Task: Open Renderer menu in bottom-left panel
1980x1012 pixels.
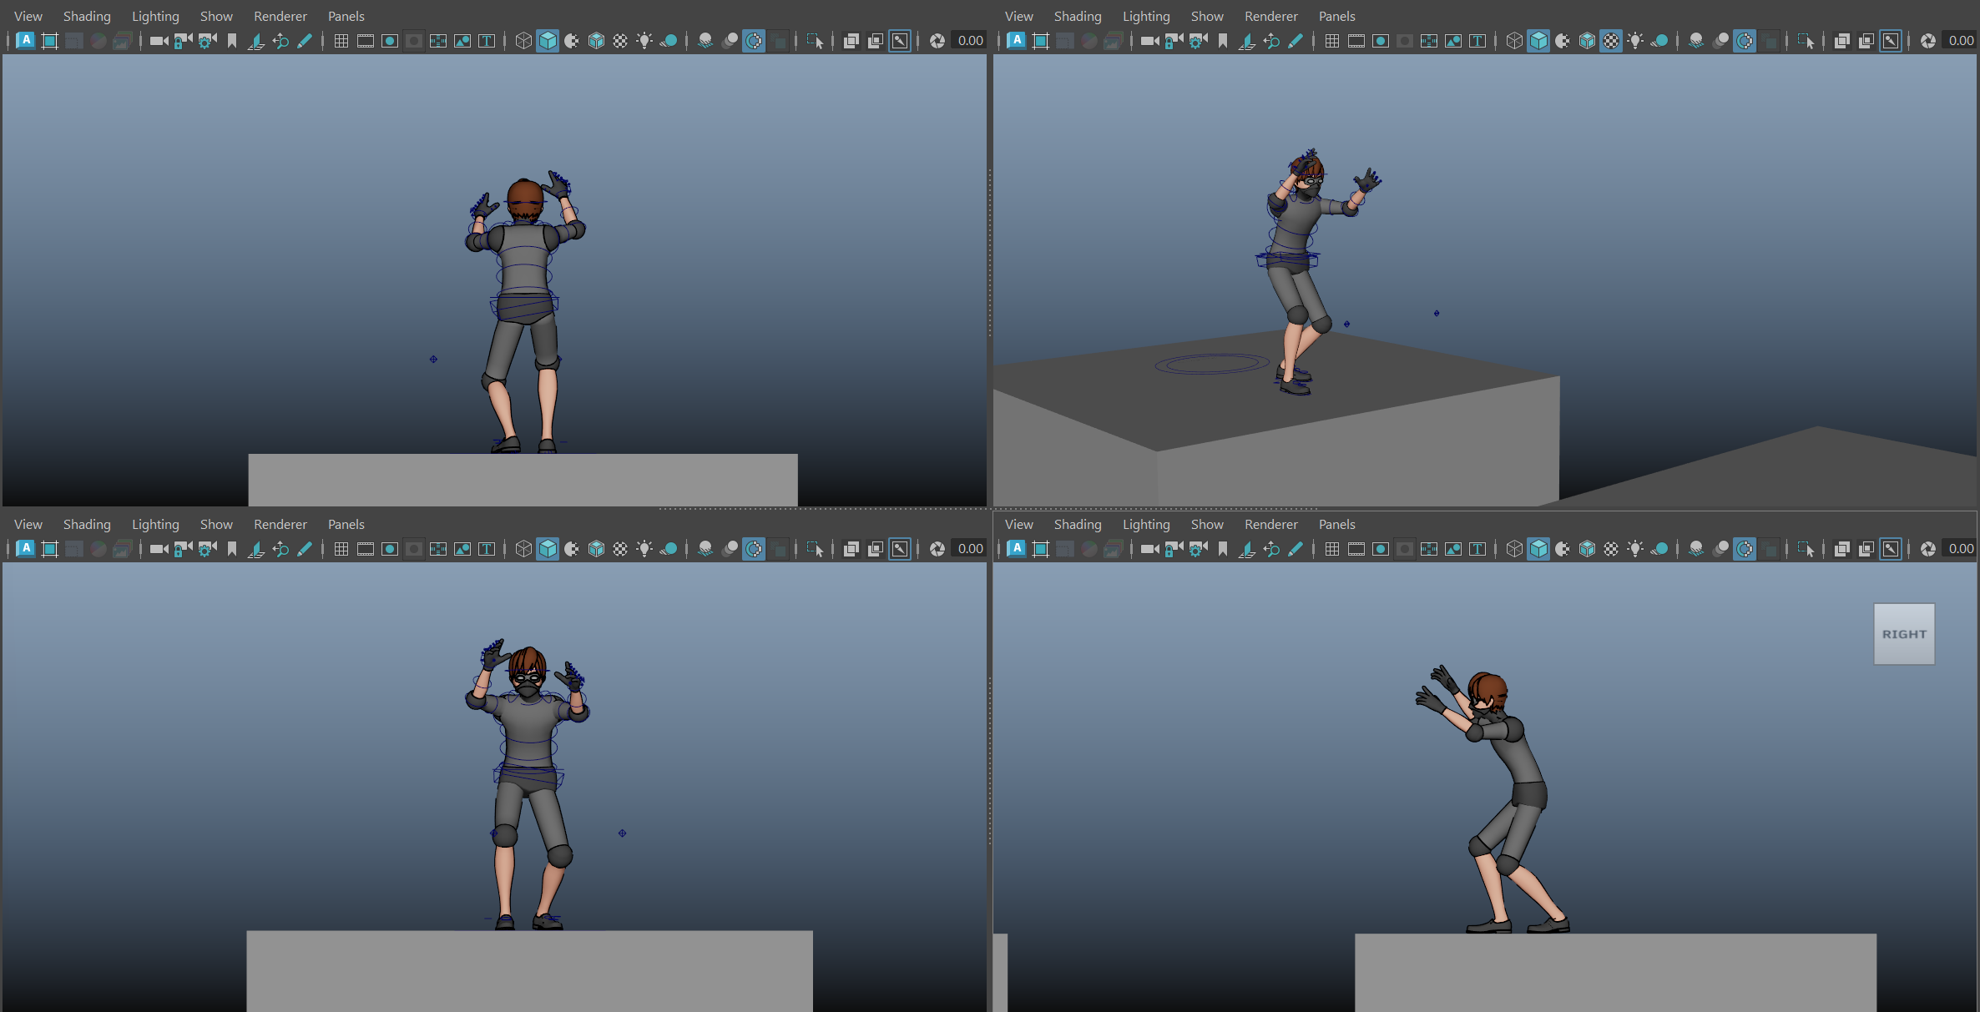Action: (280, 524)
